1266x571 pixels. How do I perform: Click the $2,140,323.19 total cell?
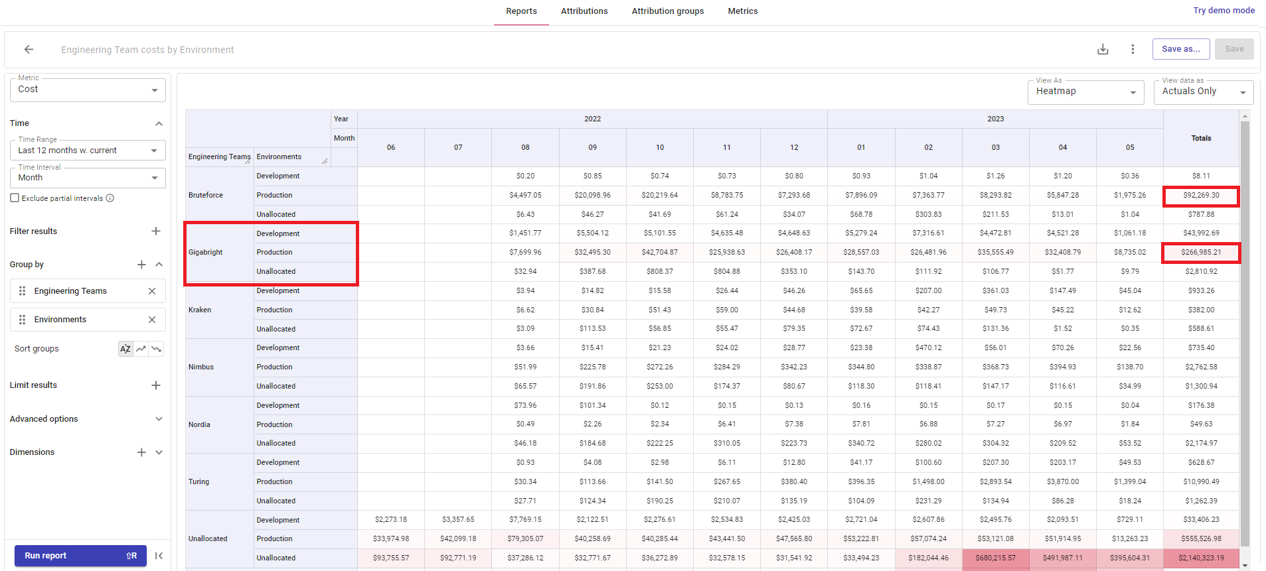1201,558
